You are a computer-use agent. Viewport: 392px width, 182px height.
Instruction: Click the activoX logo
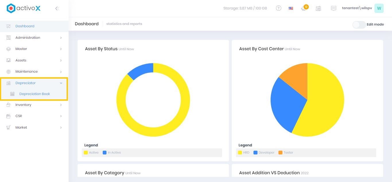(24, 8)
